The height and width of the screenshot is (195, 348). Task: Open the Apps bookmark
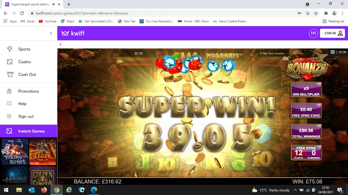[10, 21]
